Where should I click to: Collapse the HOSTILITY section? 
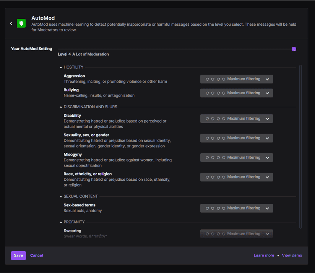(x=60, y=67)
